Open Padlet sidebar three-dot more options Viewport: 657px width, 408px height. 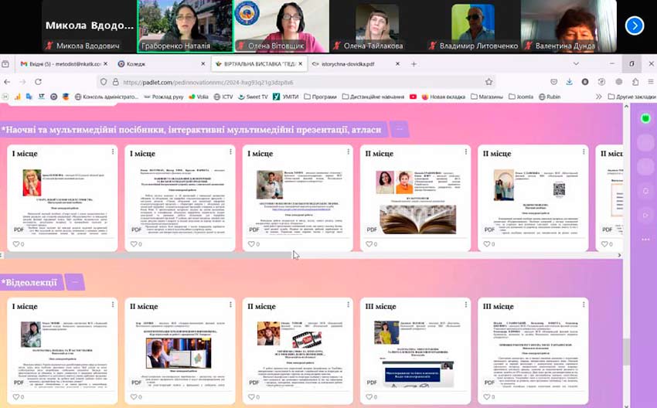[x=645, y=240]
